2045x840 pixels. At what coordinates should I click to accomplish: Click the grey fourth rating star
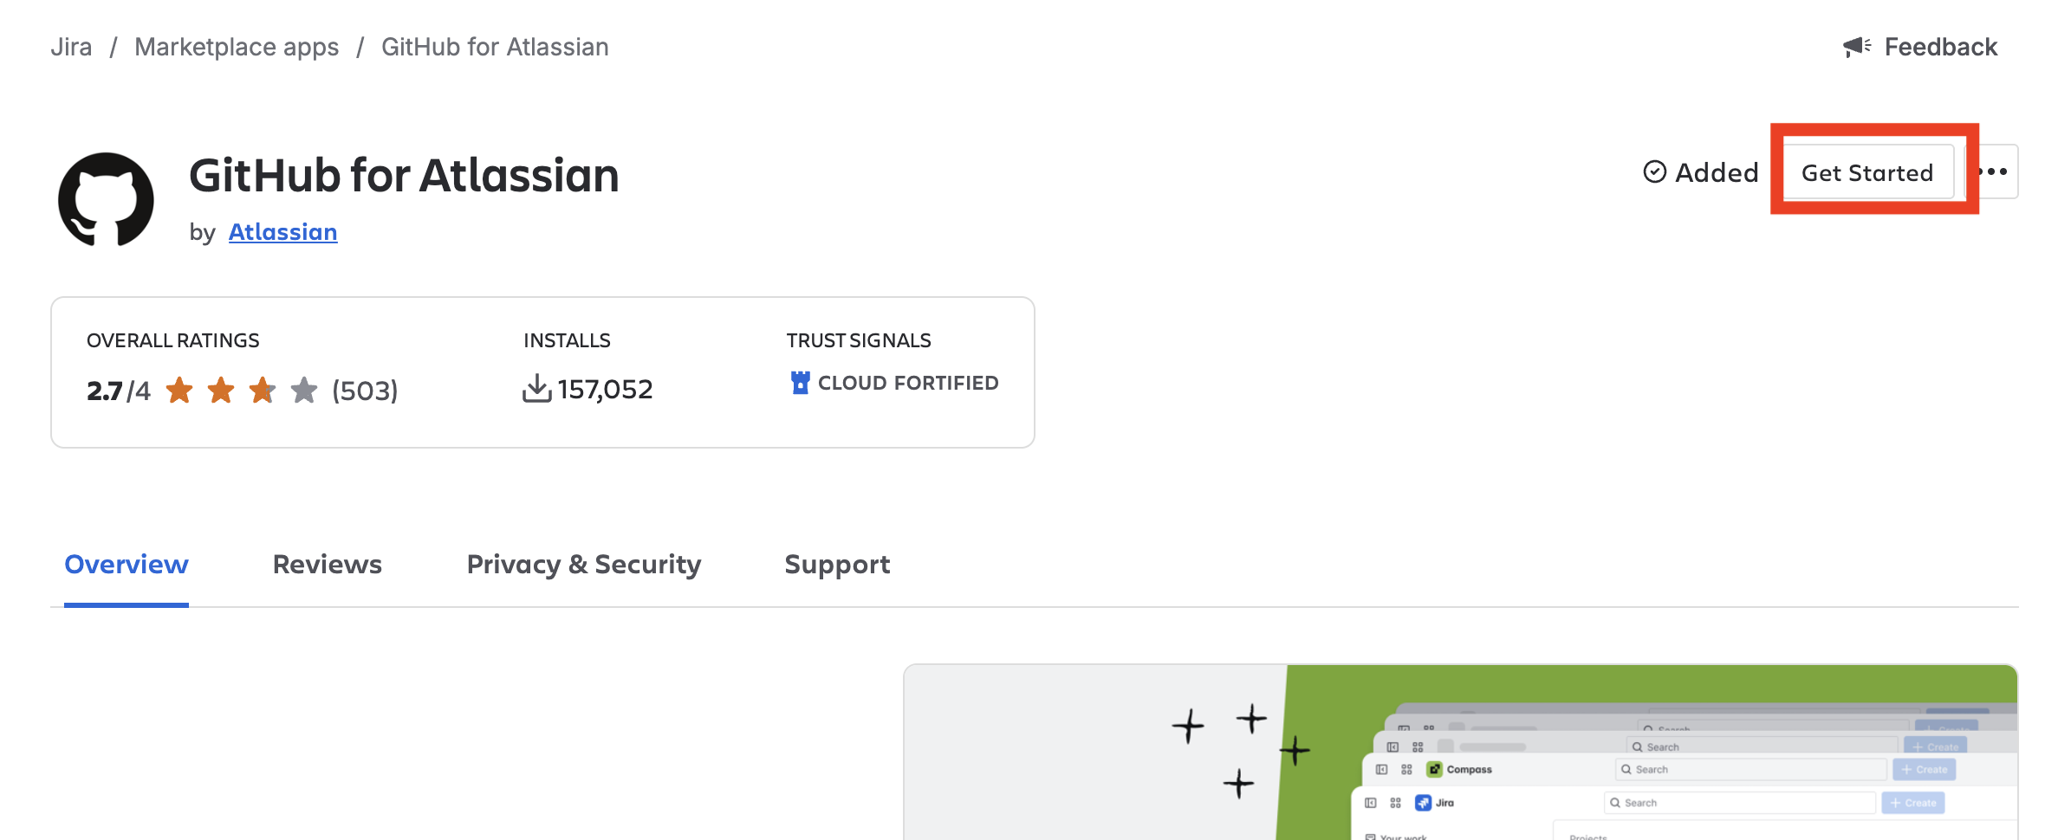coord(304,391)
